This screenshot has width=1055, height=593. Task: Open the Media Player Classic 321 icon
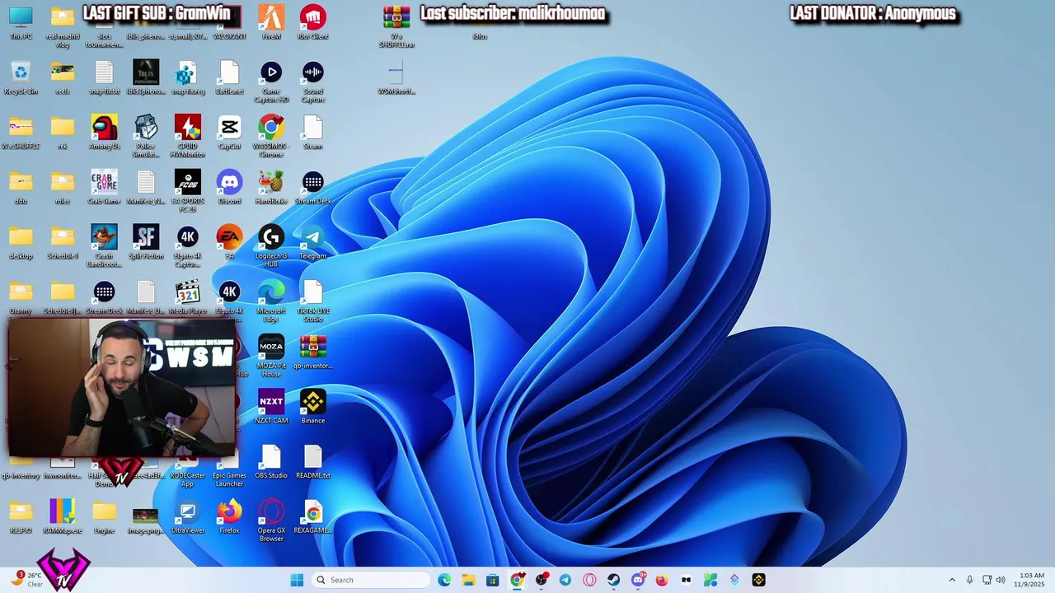pos(188,296)
